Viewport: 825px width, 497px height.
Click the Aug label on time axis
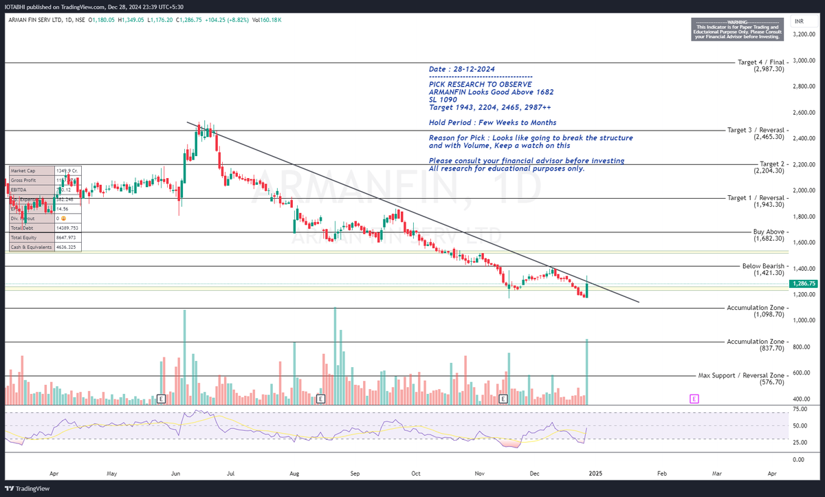pyautogui.click(x=294, y=474)
